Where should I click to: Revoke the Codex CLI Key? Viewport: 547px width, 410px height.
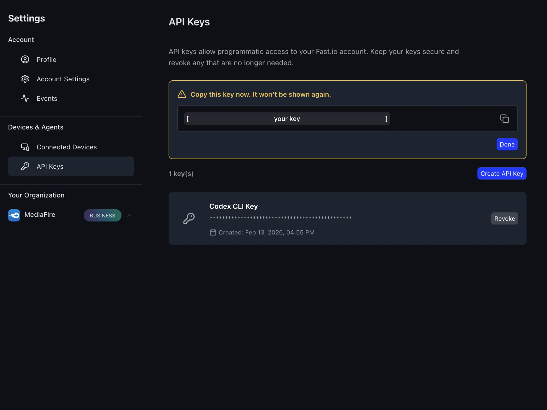[x=504, y=218]
